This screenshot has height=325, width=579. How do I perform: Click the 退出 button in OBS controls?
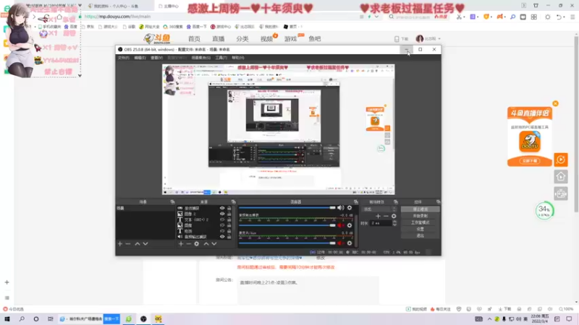pyautogui.click(x=420, y=236)
